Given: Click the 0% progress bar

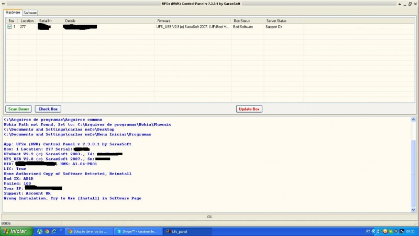Looking at the screenshot, I should pos(209,217).
